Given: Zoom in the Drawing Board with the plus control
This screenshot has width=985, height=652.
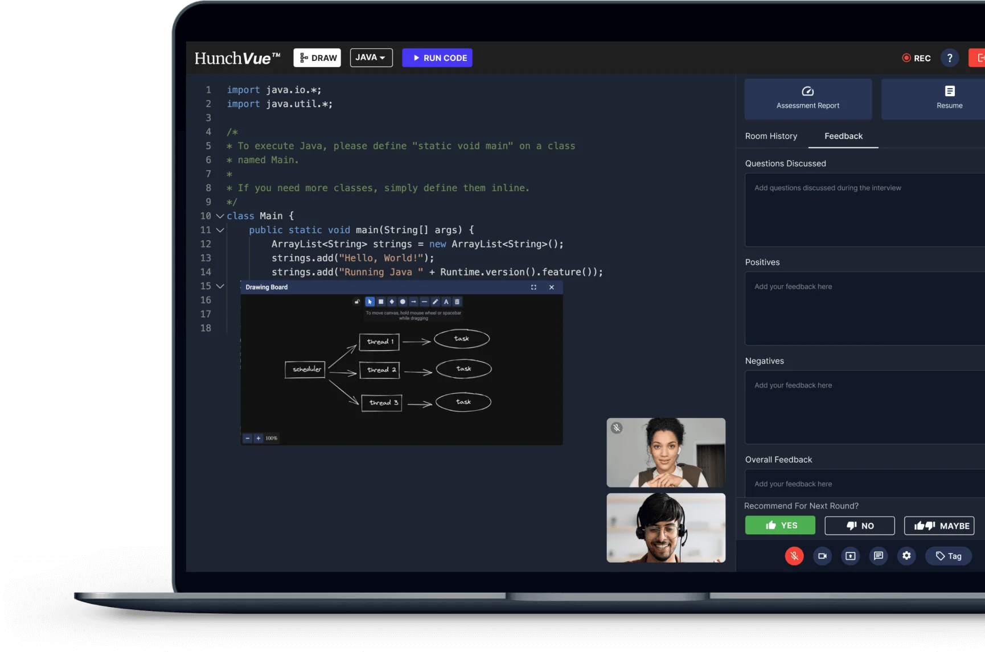Looking at the screenshot, I should point(258,438).
